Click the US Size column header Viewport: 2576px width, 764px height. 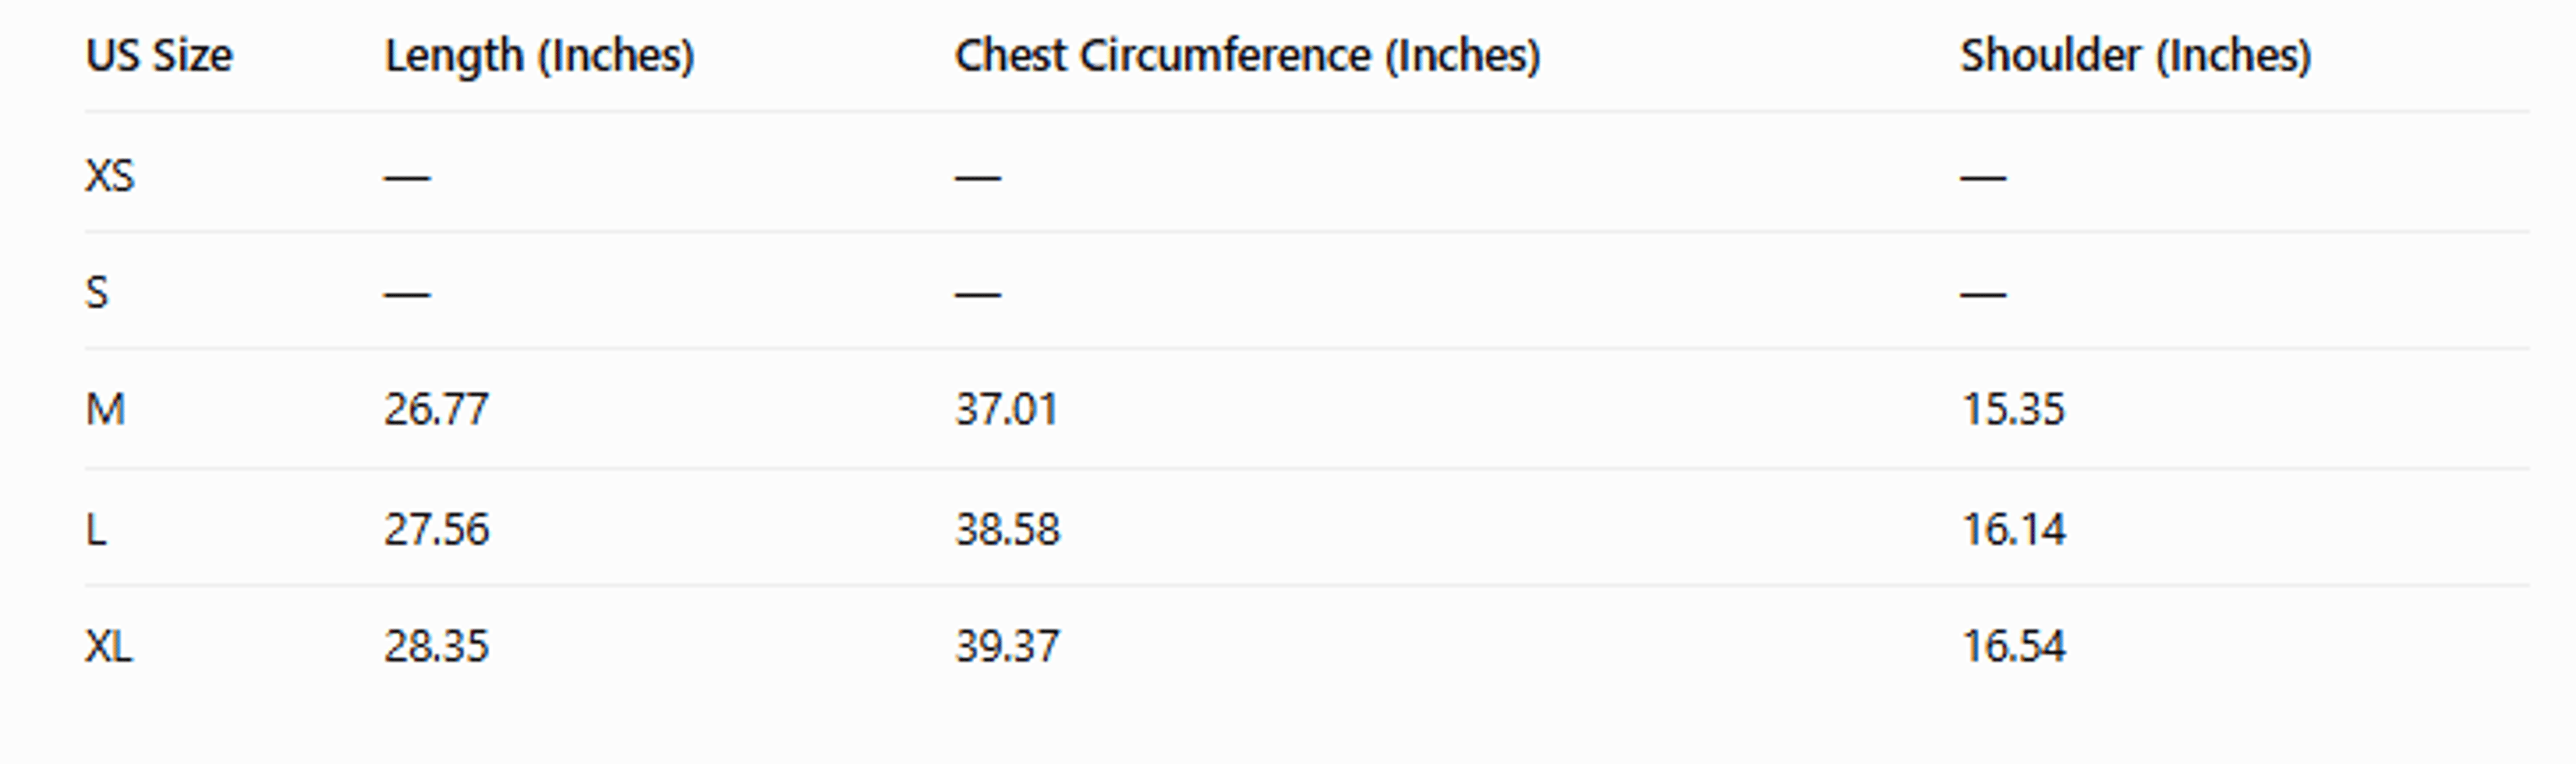pos(159,55)
